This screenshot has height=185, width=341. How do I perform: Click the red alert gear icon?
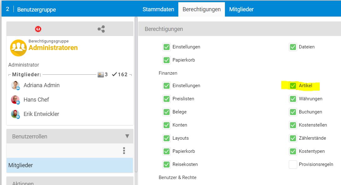[38, 29]
